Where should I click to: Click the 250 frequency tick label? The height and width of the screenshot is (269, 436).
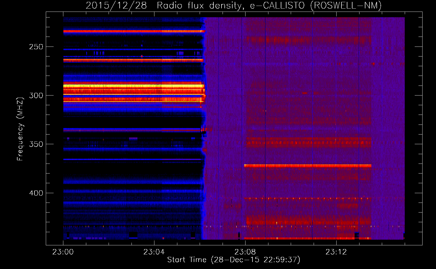point(36,47)
